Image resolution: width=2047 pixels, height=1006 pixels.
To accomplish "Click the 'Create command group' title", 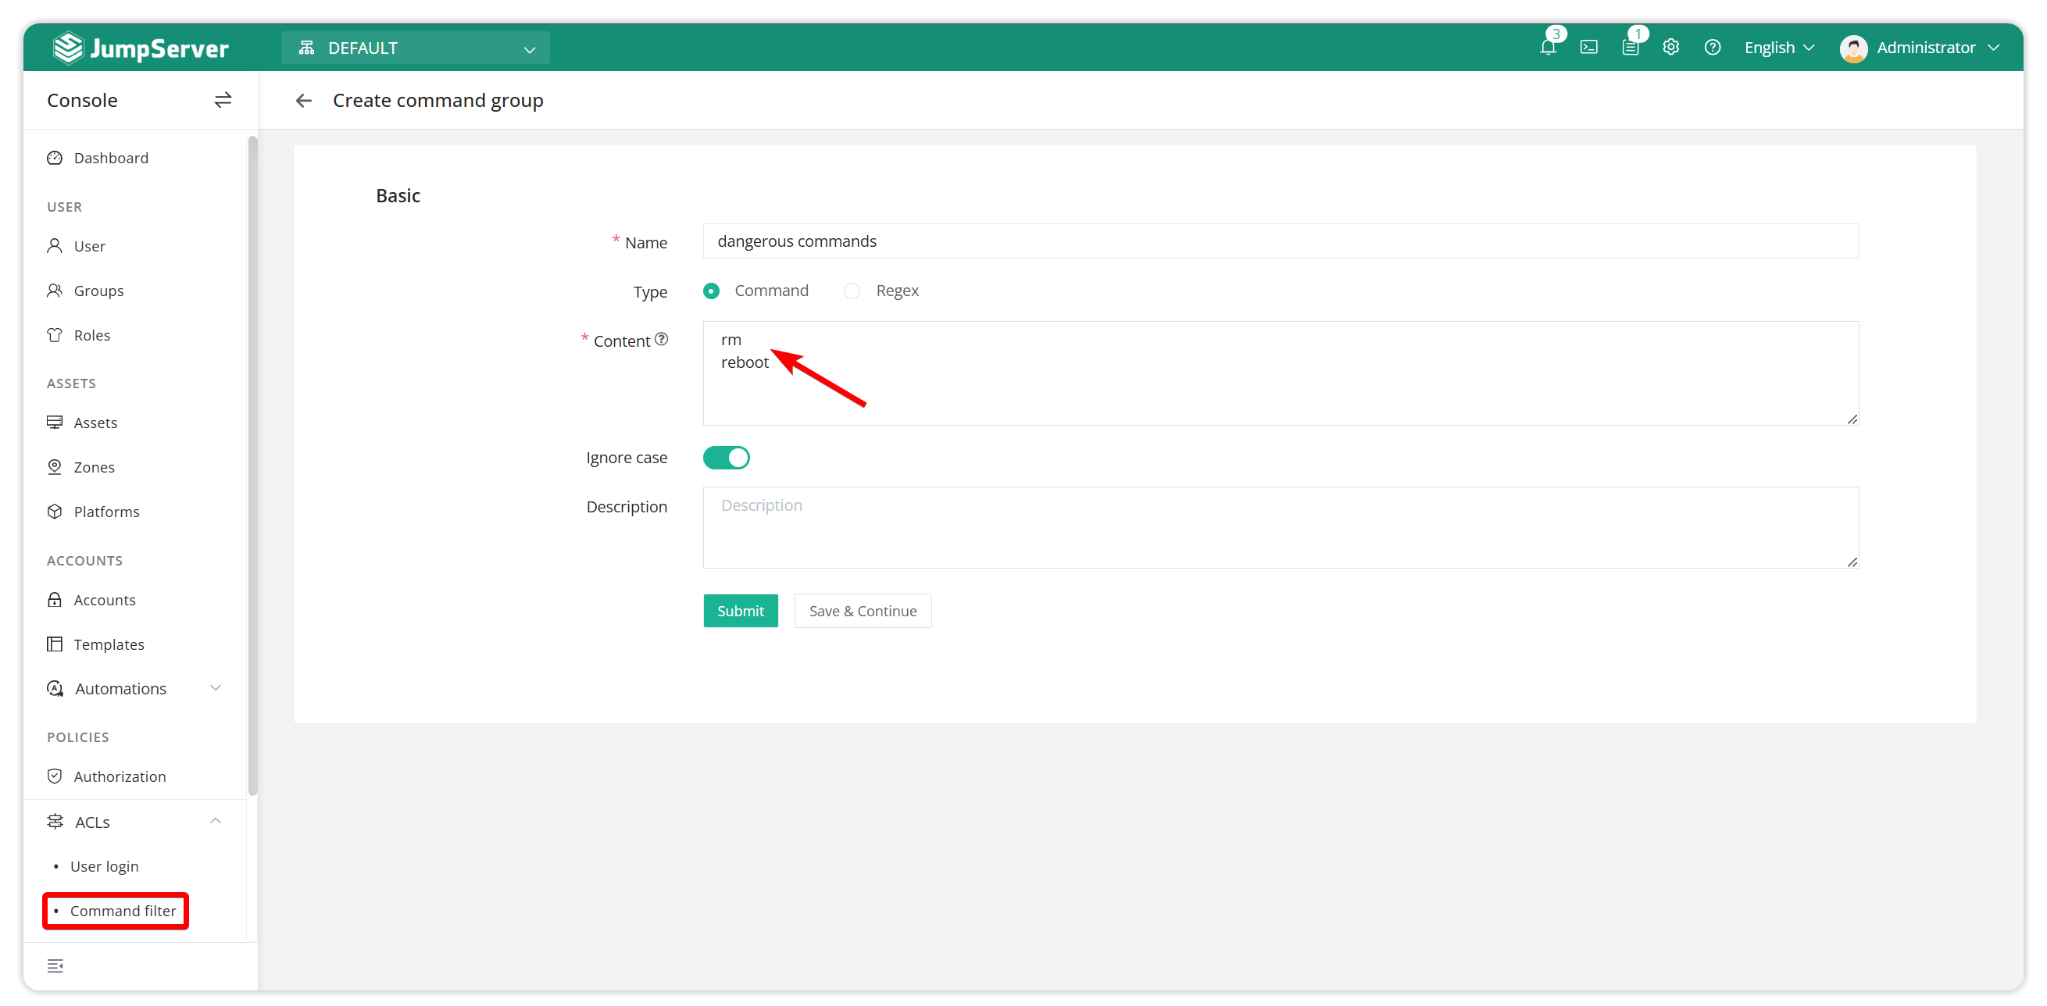I will point(438,101).
